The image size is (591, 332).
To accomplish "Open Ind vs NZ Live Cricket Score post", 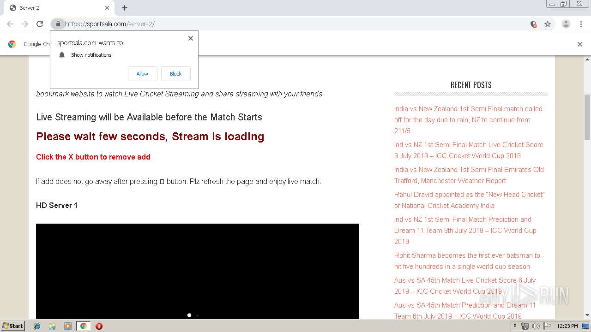I will click(469, 150).
